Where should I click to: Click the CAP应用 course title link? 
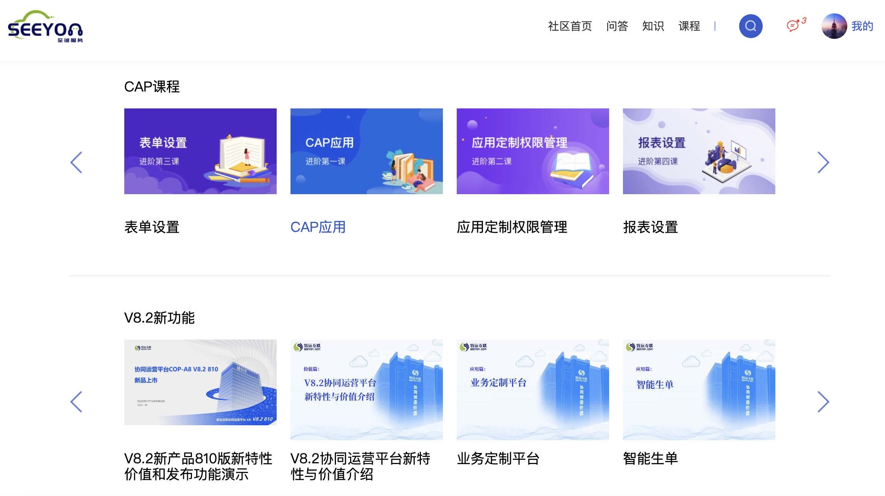click(x=318, y=227)
